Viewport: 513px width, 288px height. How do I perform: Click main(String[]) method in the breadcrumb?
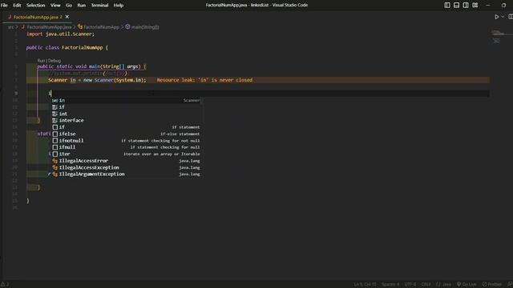[x=145, y=27]
